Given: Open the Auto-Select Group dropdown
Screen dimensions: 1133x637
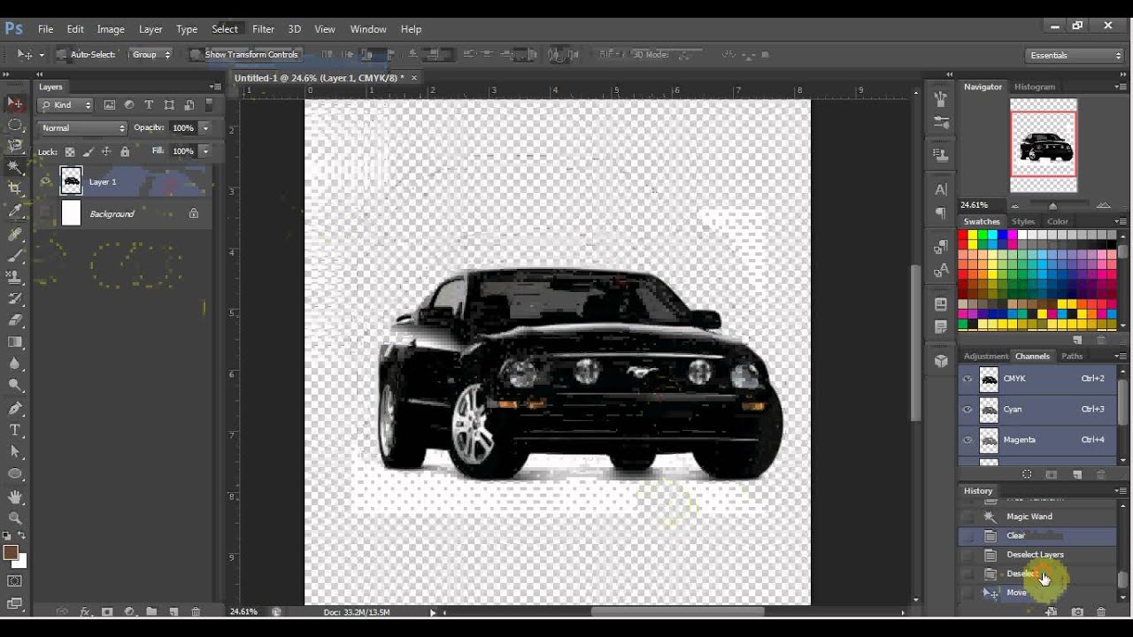Looking at the screenshot, I should pos(151,55).
